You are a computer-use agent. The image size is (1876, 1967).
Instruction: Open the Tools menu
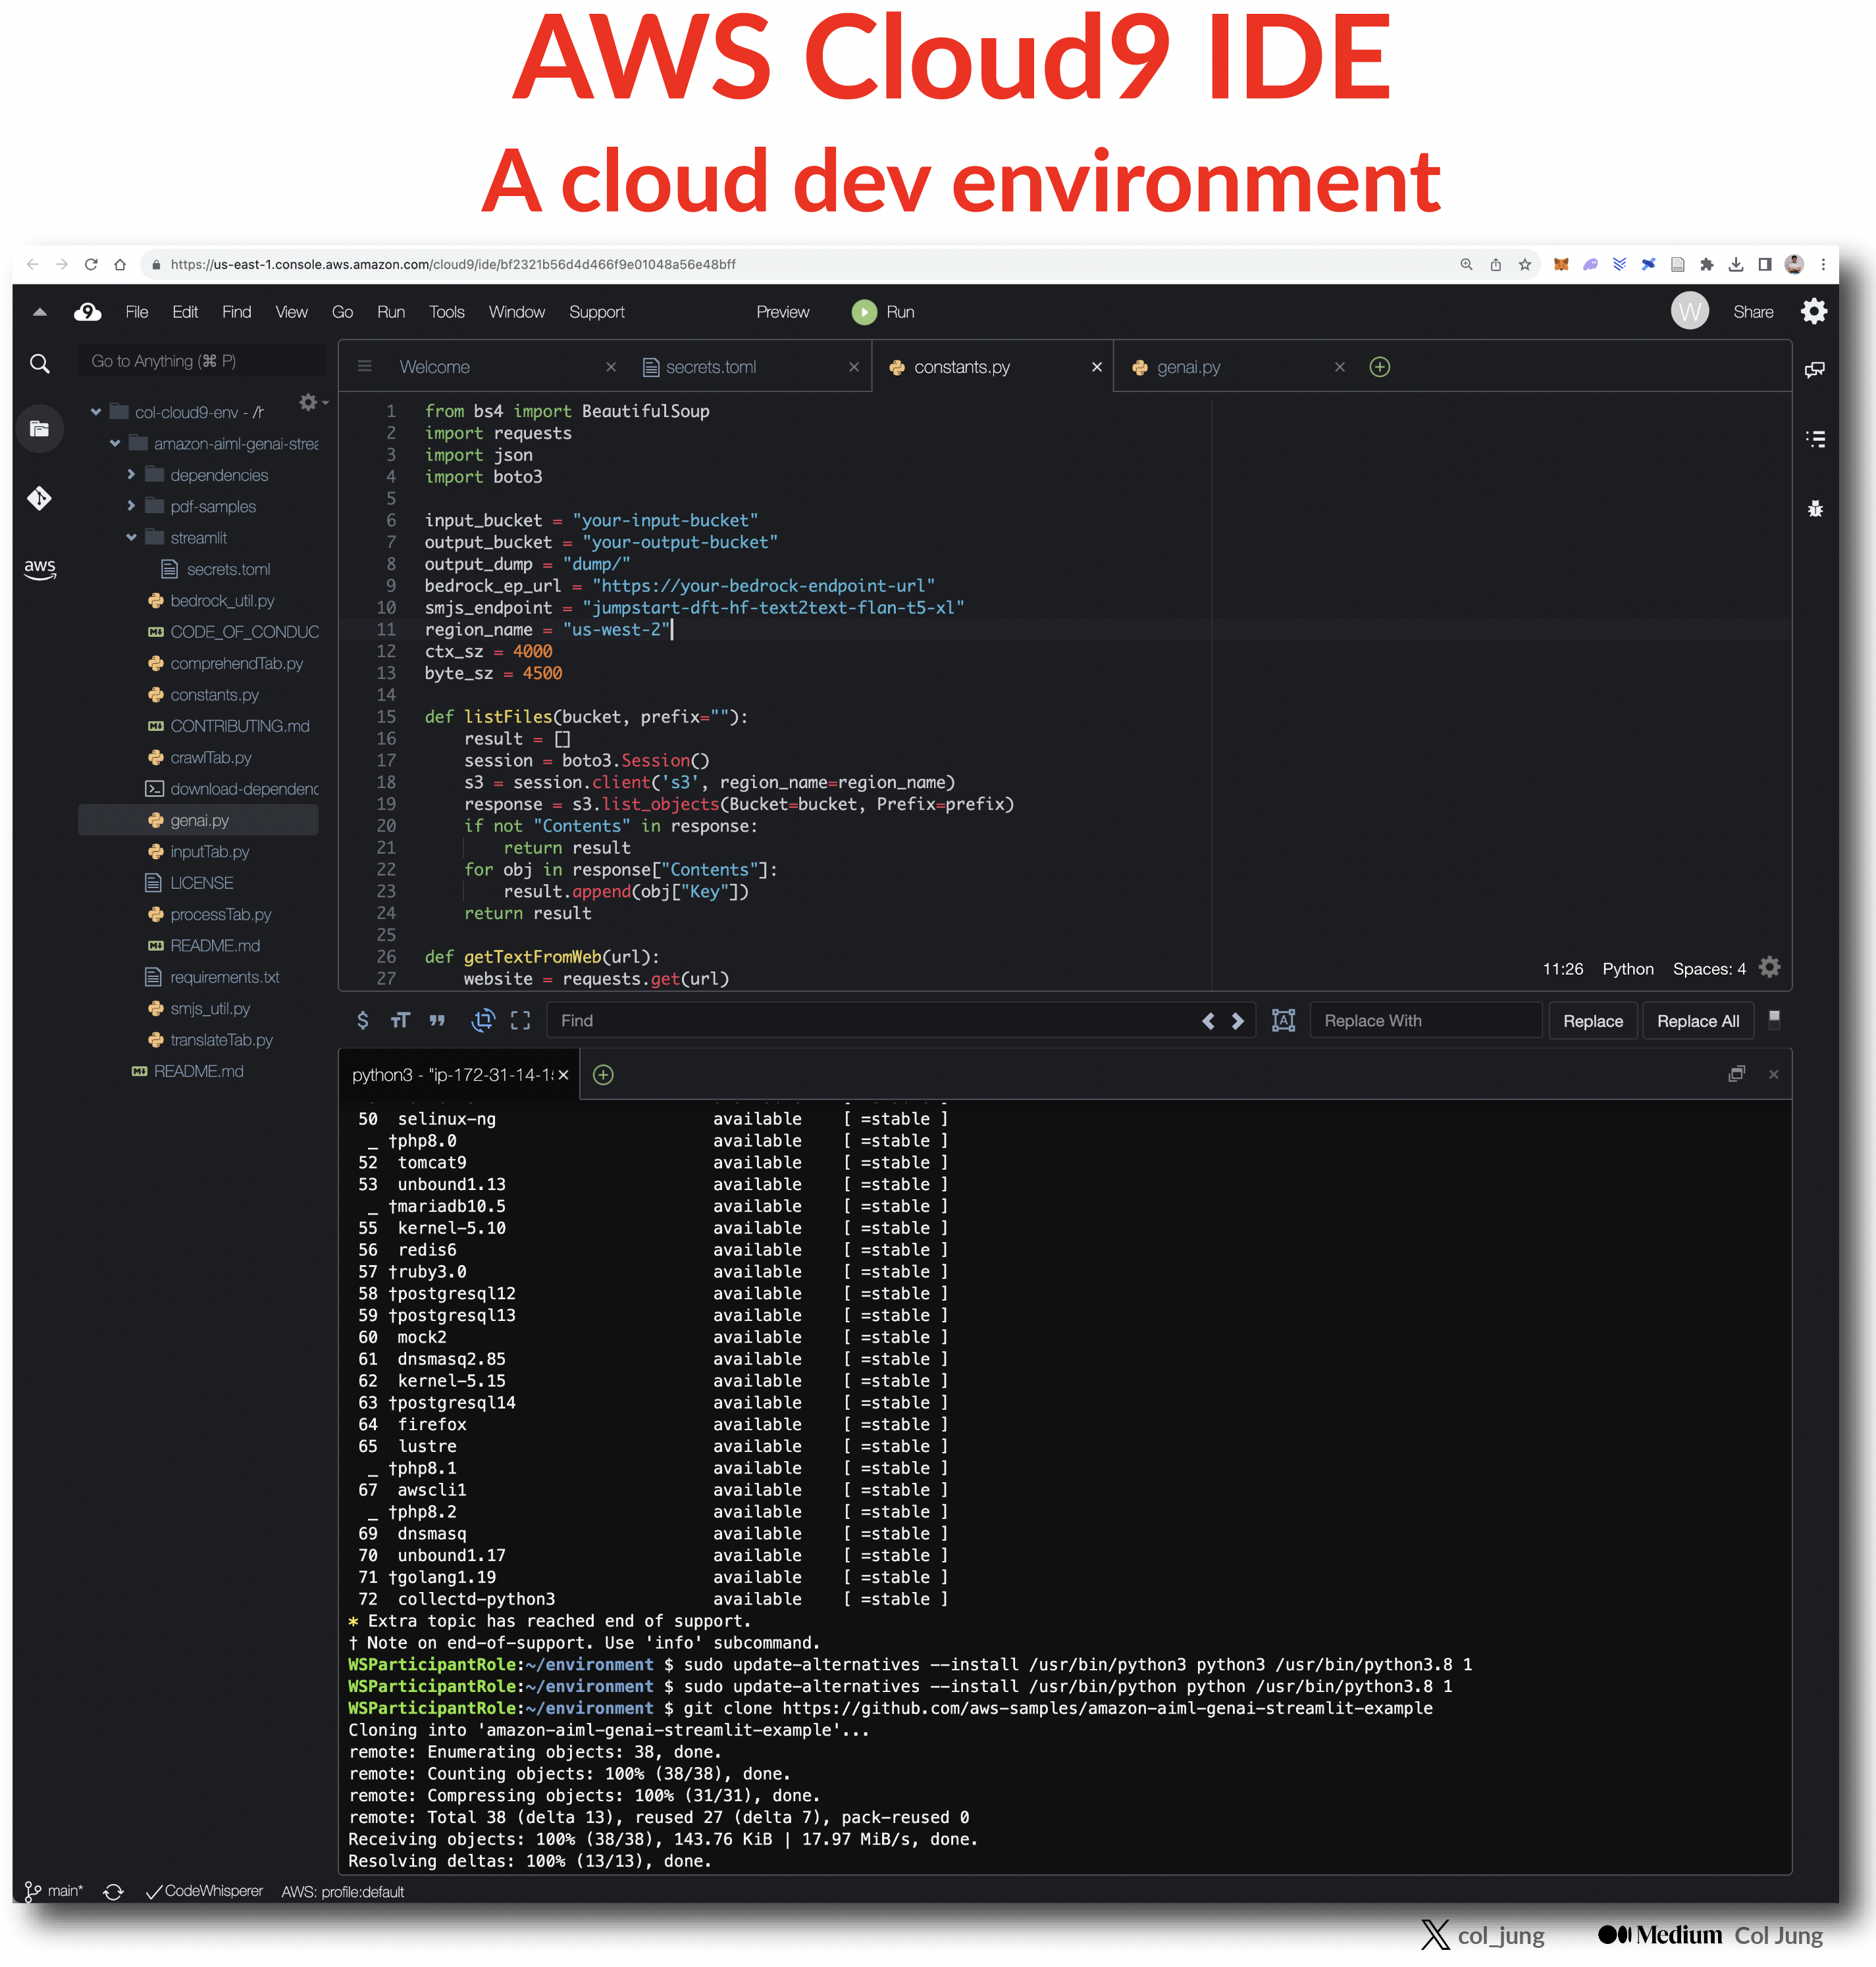(446, 312)
